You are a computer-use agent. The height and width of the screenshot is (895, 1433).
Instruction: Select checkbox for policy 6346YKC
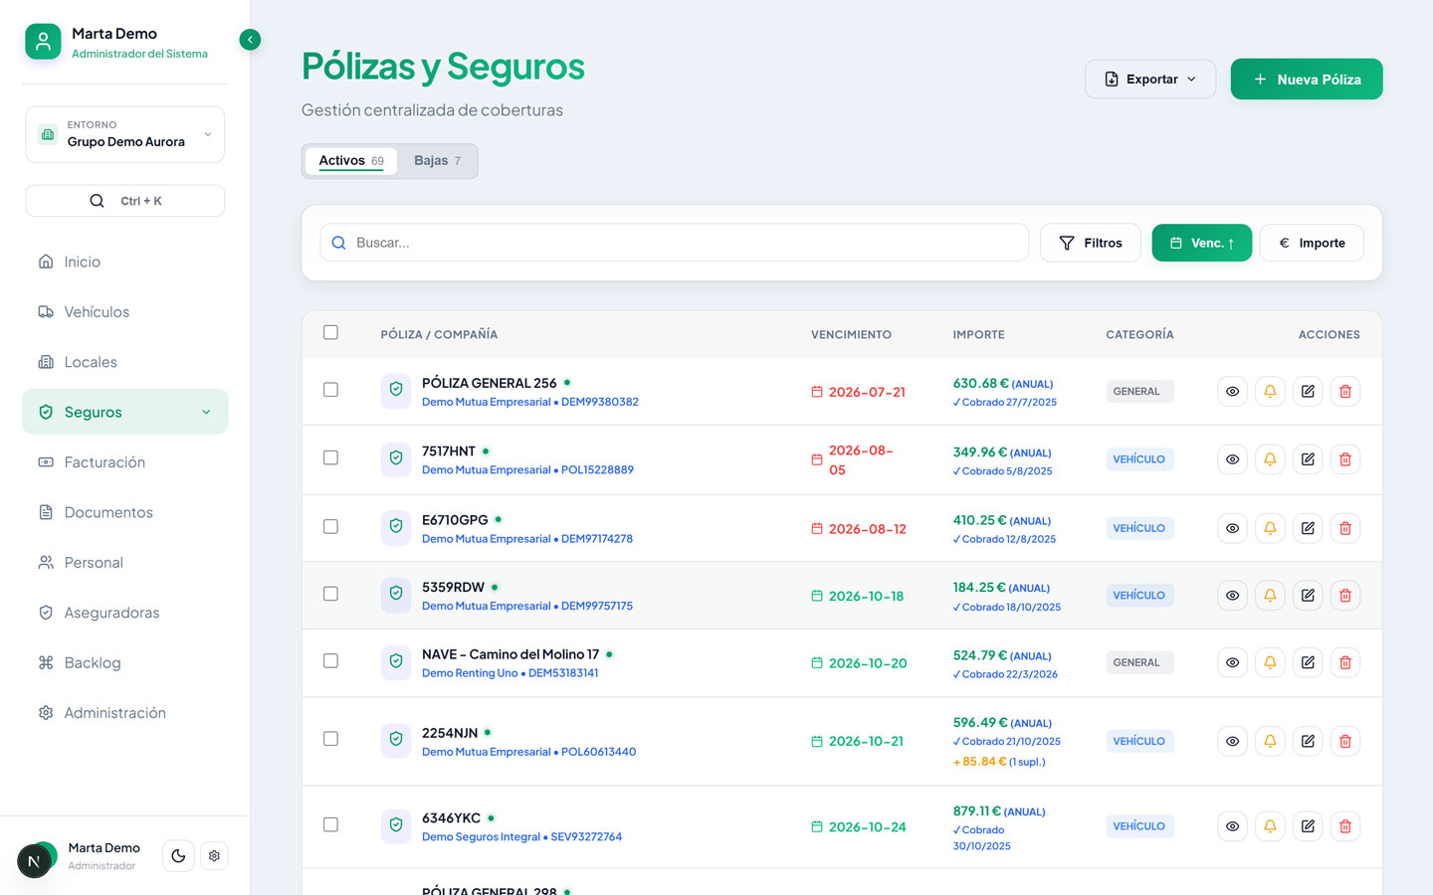330,824
